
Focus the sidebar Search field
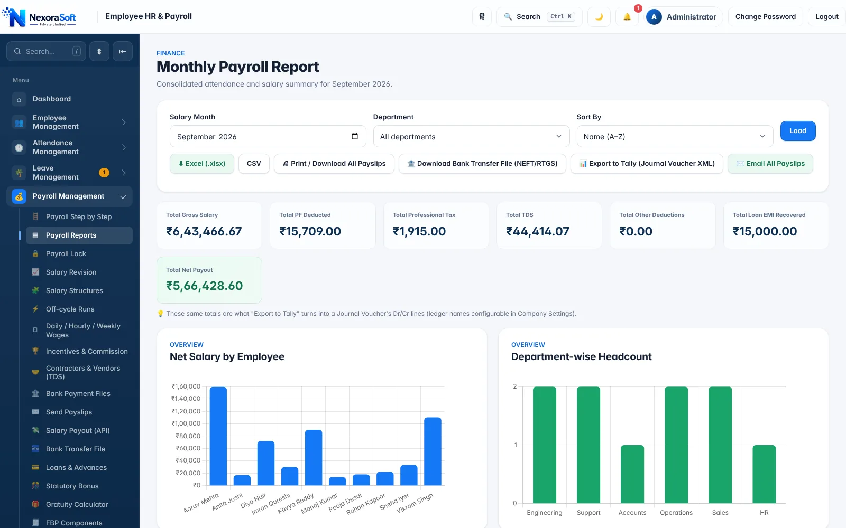pyautogui.click(x=47, y=51)
